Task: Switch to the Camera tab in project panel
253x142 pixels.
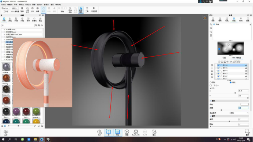Action: 227,19
